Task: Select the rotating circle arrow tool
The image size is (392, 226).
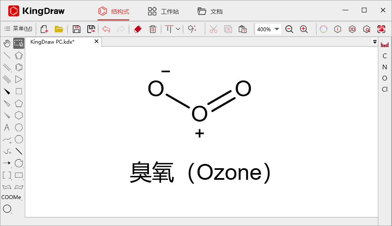Action: (19, 163)
